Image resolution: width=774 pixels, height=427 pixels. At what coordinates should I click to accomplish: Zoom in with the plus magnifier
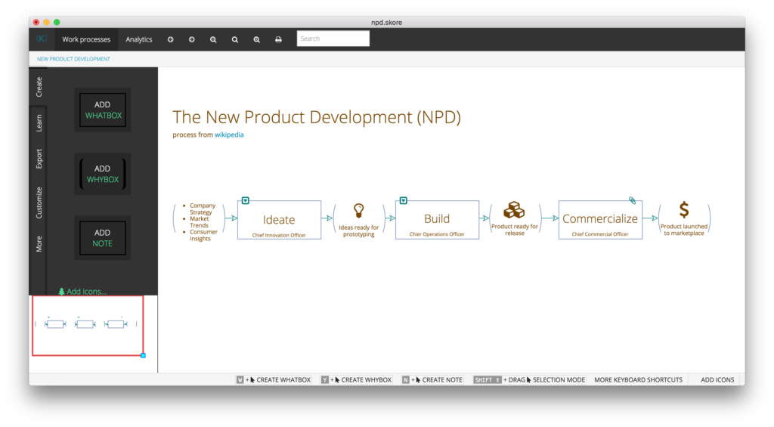pyautogui.click(x=257, y=39)
